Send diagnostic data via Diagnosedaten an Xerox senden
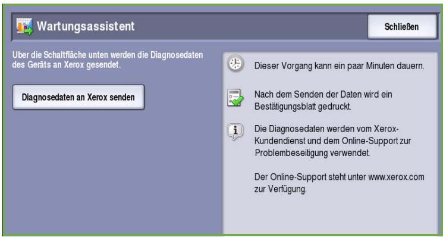This screenshot has width=443, height=237. click(78, 97)
